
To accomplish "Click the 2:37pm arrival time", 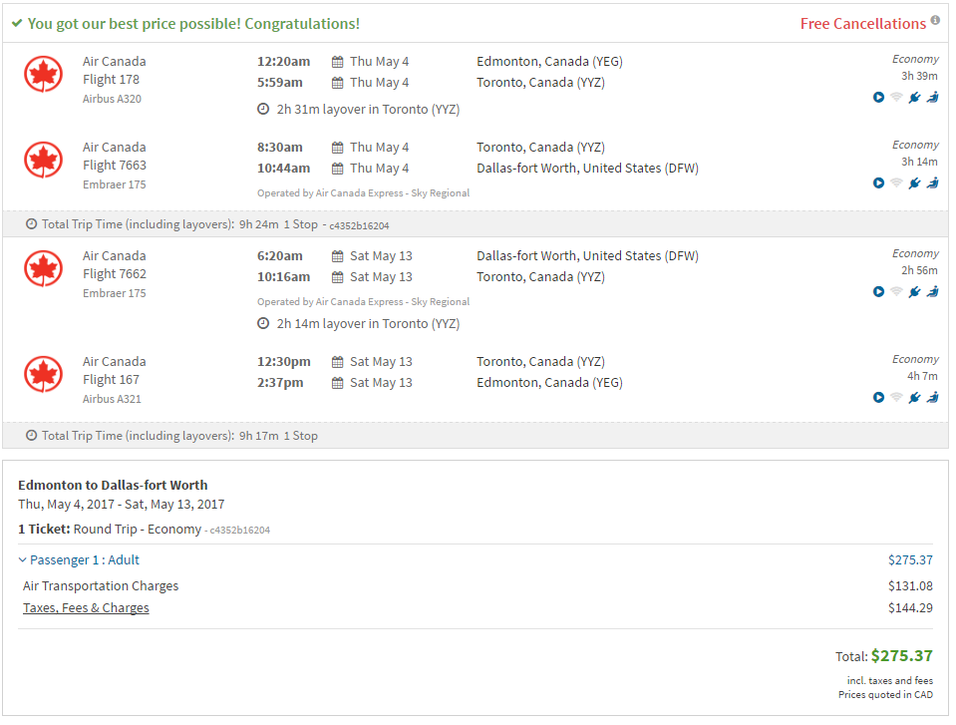I will coord(280,383).
